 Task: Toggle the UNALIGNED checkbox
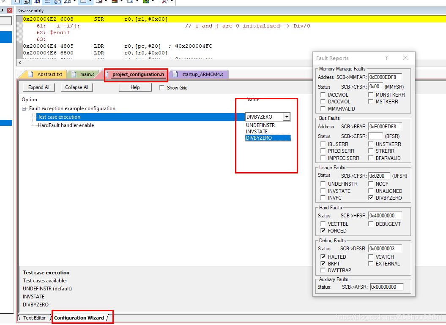tap(371, 191)
